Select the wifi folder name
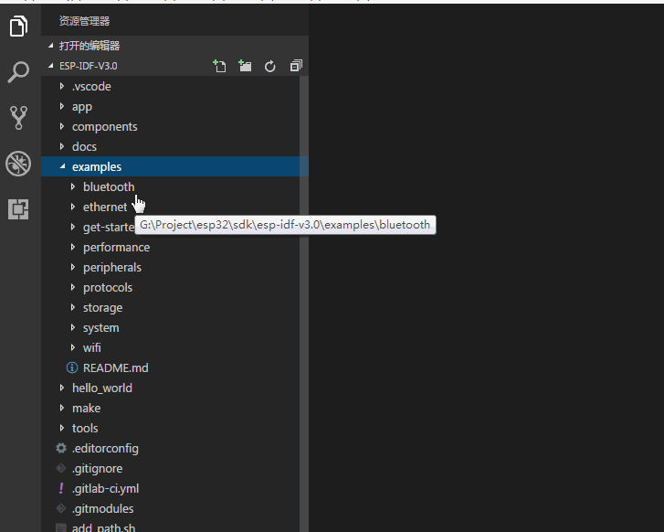Image resolution: width=664 pixels, height=532 pixels. (92, 347)
